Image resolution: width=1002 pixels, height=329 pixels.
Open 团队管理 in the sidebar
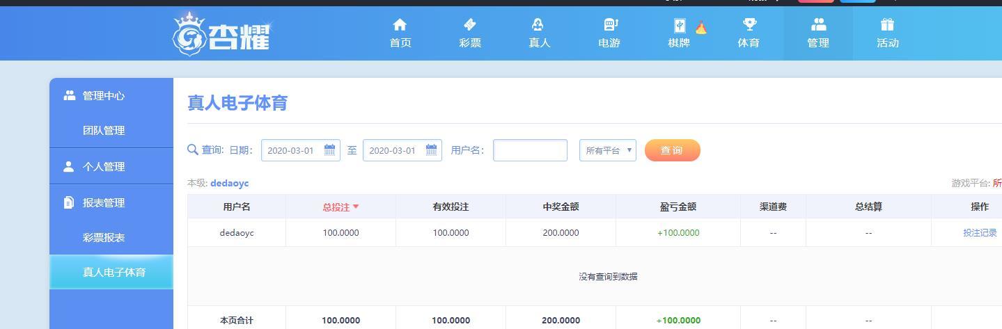104,131
